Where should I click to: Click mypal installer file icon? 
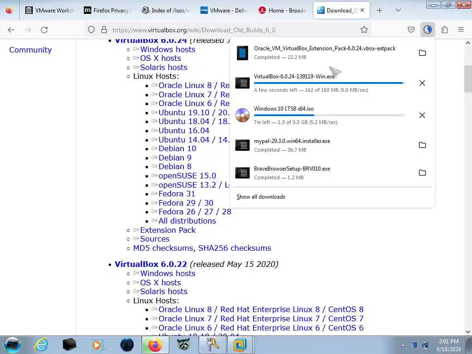tap(242, 145)
